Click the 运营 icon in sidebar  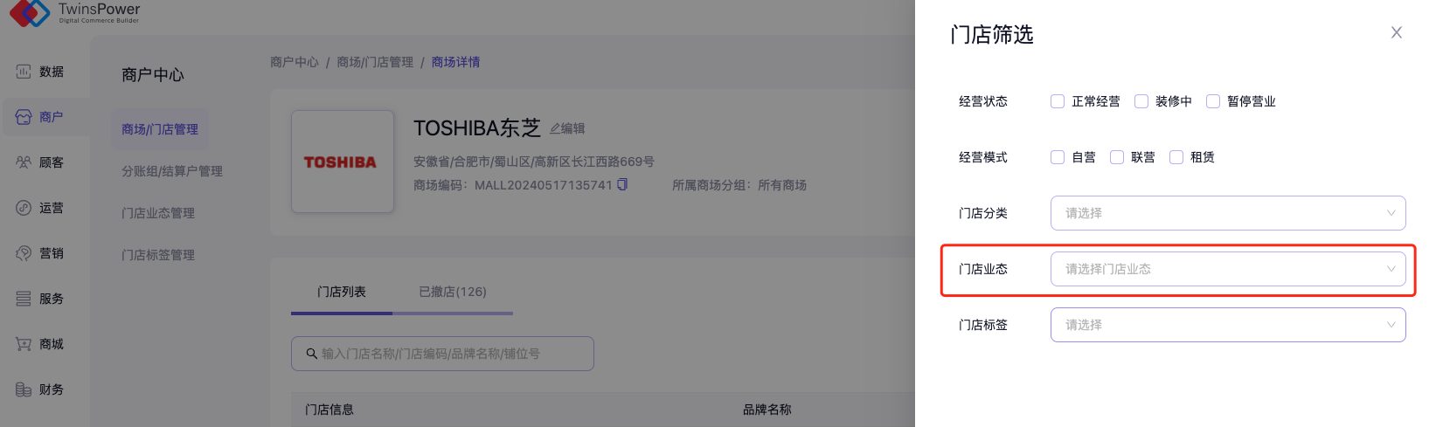[24, 208]
